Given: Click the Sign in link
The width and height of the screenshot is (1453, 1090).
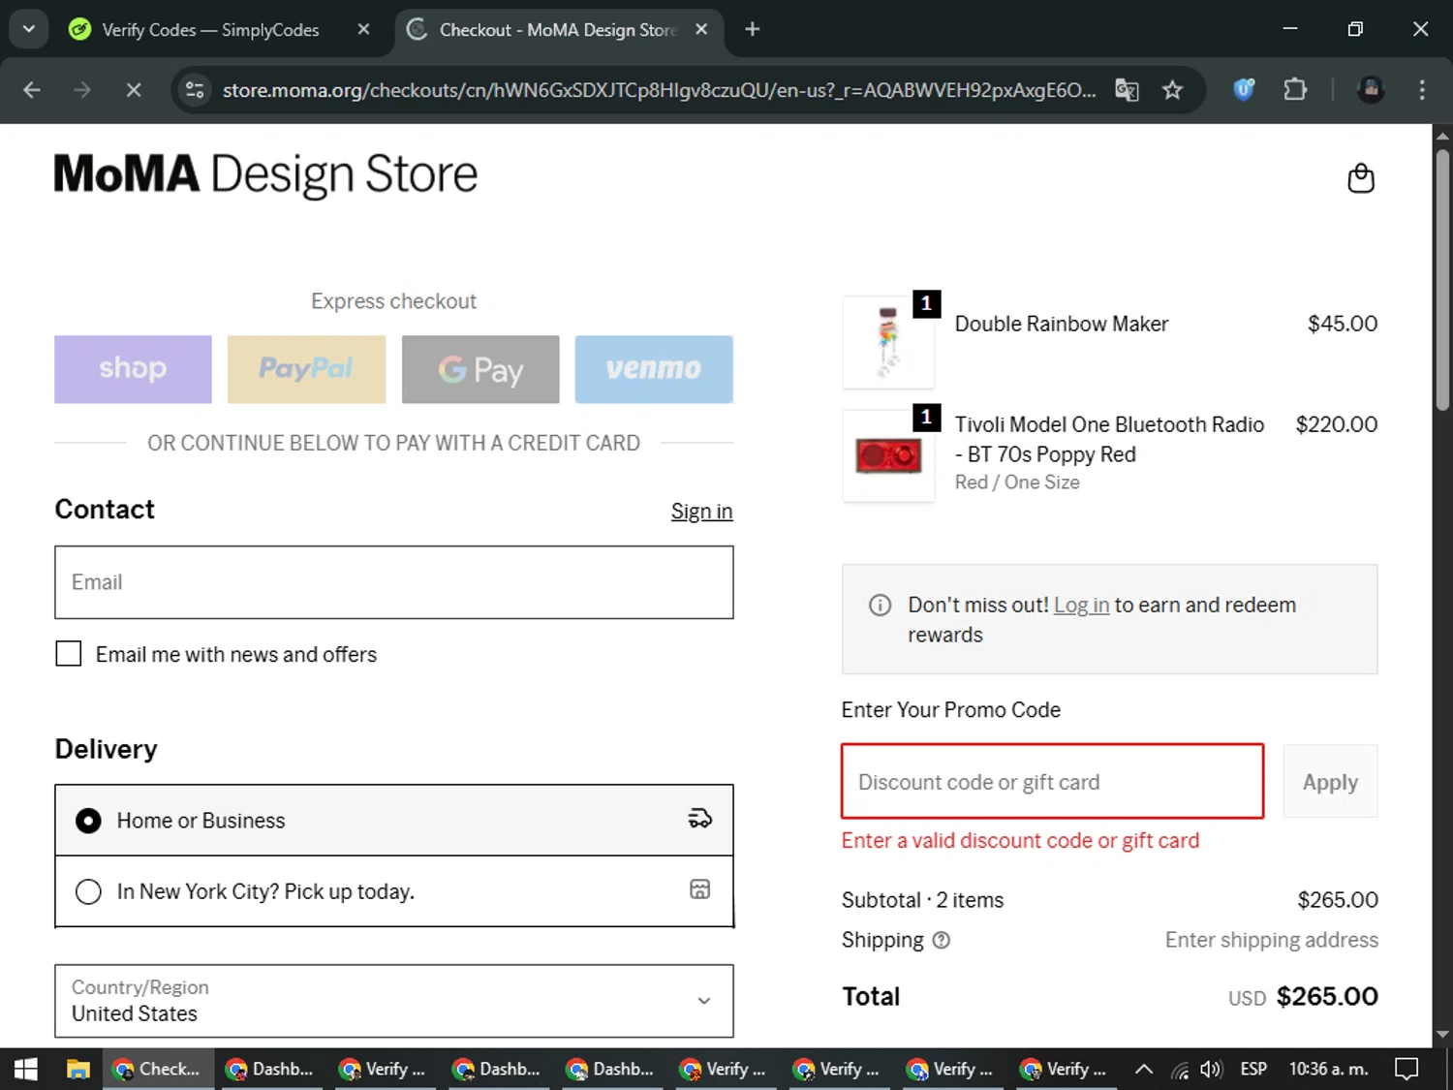Looking at the screenshot, I should pos(701,512).
